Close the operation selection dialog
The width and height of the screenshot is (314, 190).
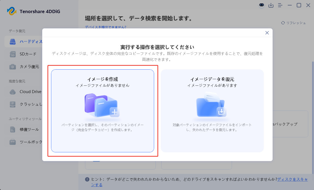click(x=267, y=33)
